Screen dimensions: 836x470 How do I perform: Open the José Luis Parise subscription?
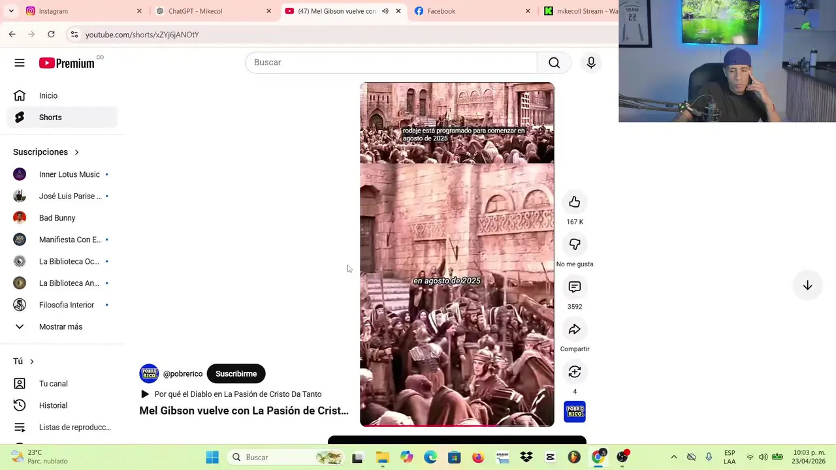(x=61, y=196)
